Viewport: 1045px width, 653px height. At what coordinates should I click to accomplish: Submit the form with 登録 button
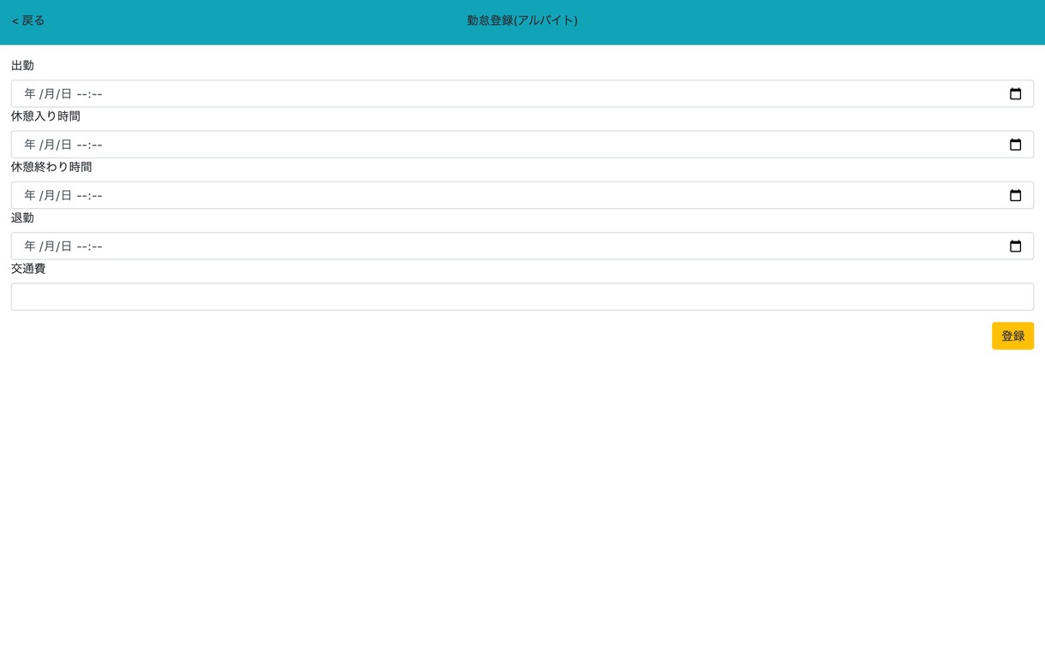pos(1012,336)
